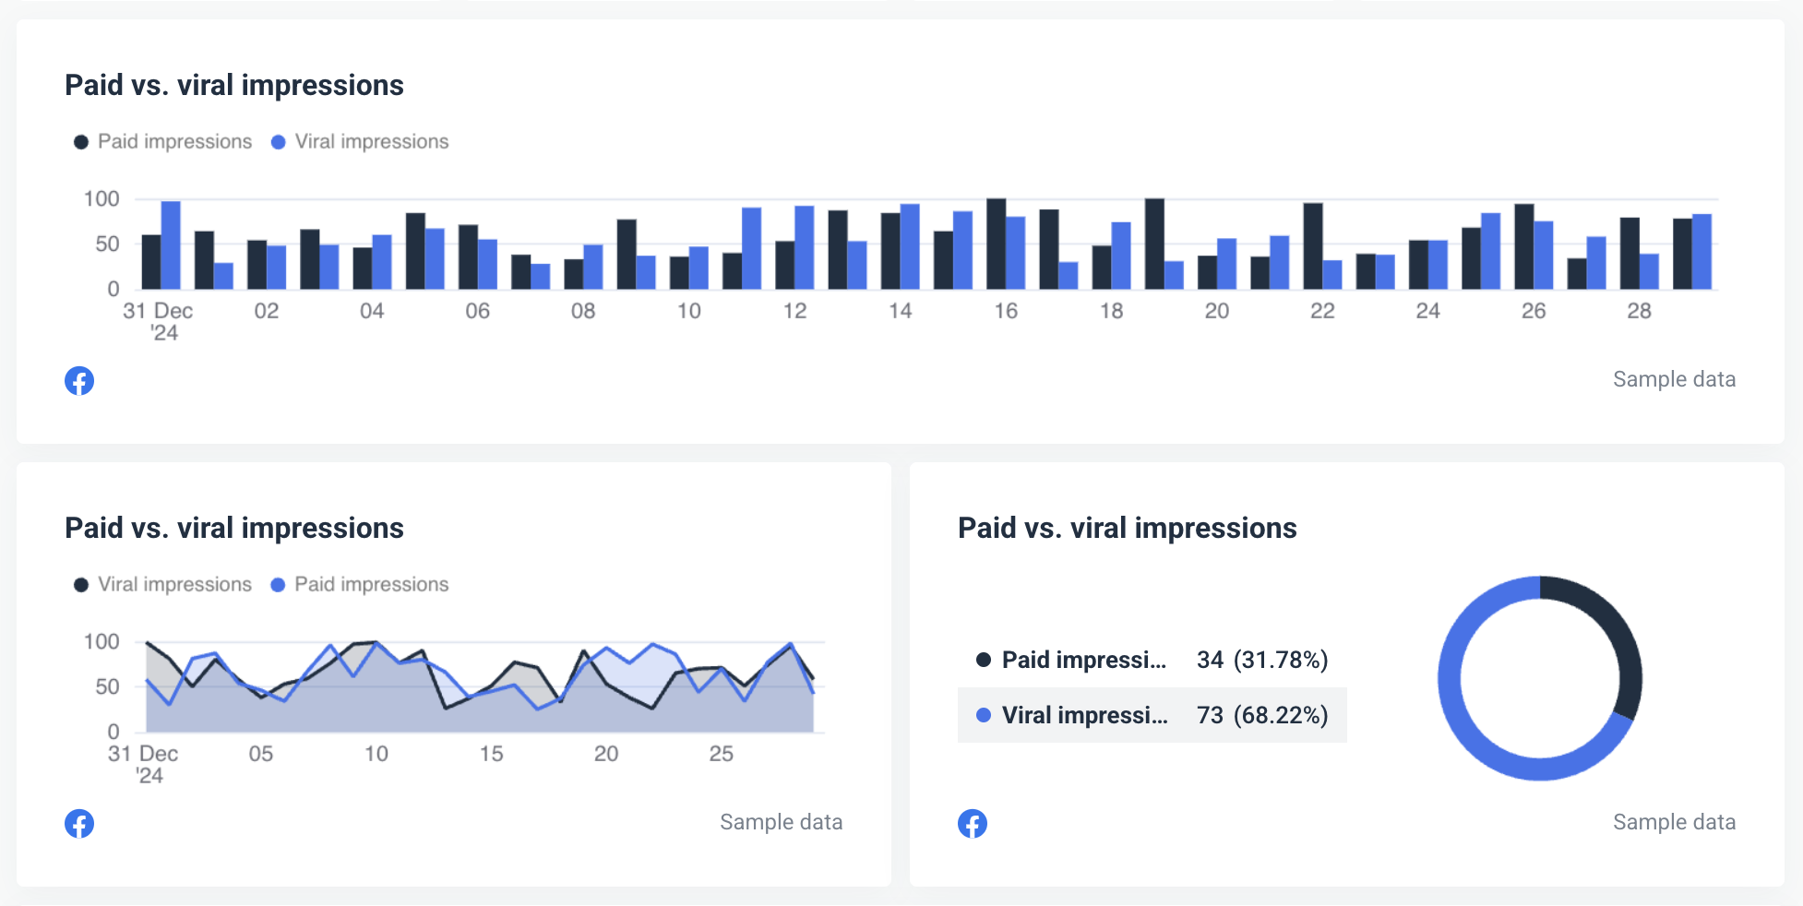Toggle Paid impressions in the line chart legend
This screenshot has height=906, width=1803.
371,584
